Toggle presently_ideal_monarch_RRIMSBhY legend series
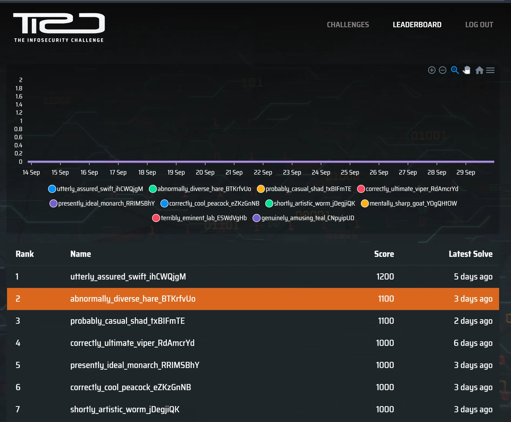511x422 pixels. pyautogui.click(x=102, y=203)
